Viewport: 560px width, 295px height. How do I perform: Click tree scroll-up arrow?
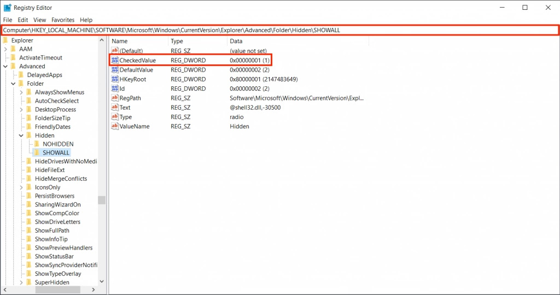(102, 40)
